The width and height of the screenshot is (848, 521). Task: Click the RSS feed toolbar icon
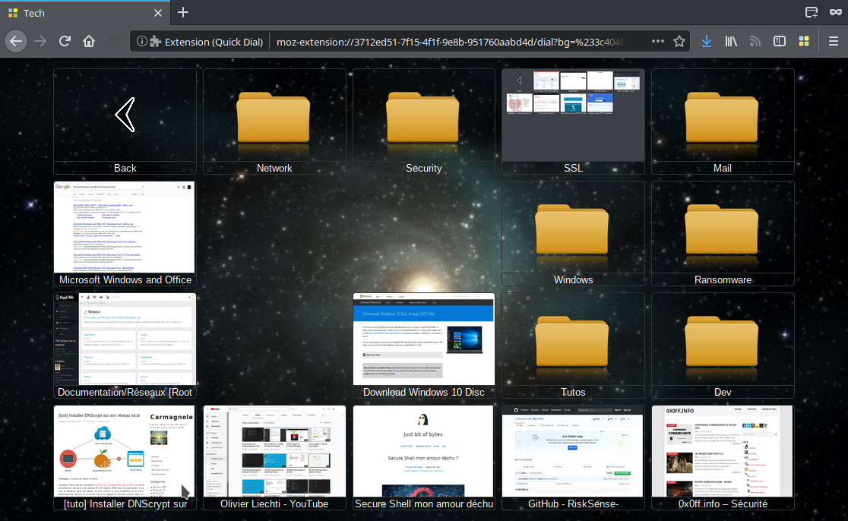pyautogui.click(x=755, y=41)
